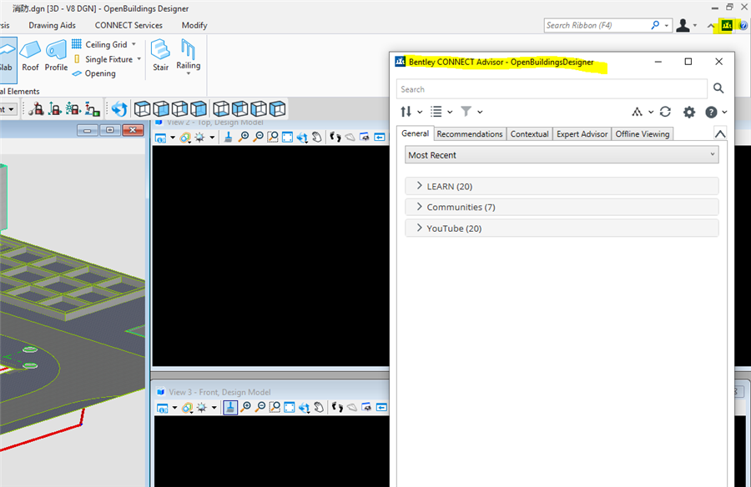Open CONNECT Advisor settings gear
The height and width of the screenshot is (487, 751).
click(688, 112)
